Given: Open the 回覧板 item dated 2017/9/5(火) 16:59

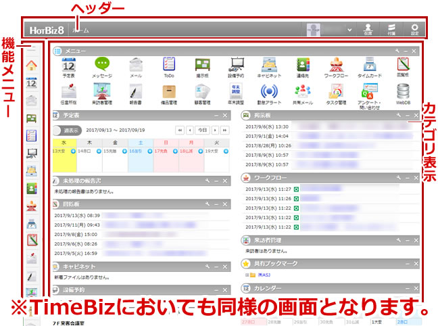Looking at the screenshot, I should click(141, 254).
